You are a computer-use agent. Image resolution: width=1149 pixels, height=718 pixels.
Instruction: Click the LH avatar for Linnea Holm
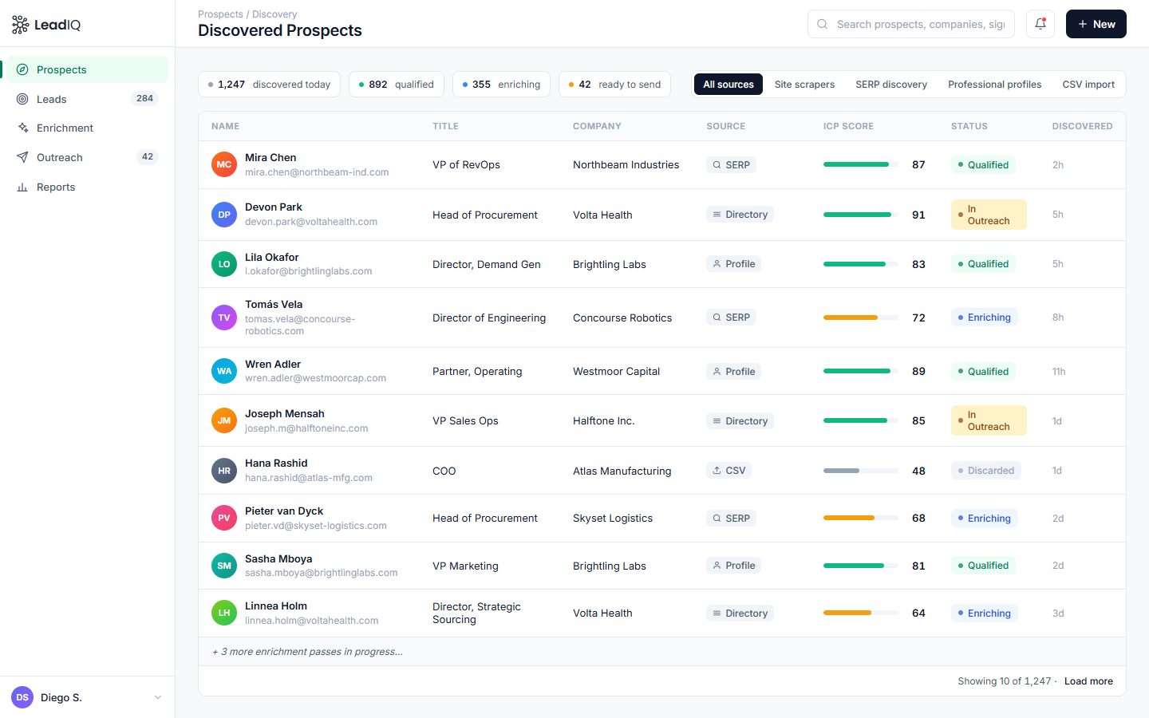click(224, 613)
